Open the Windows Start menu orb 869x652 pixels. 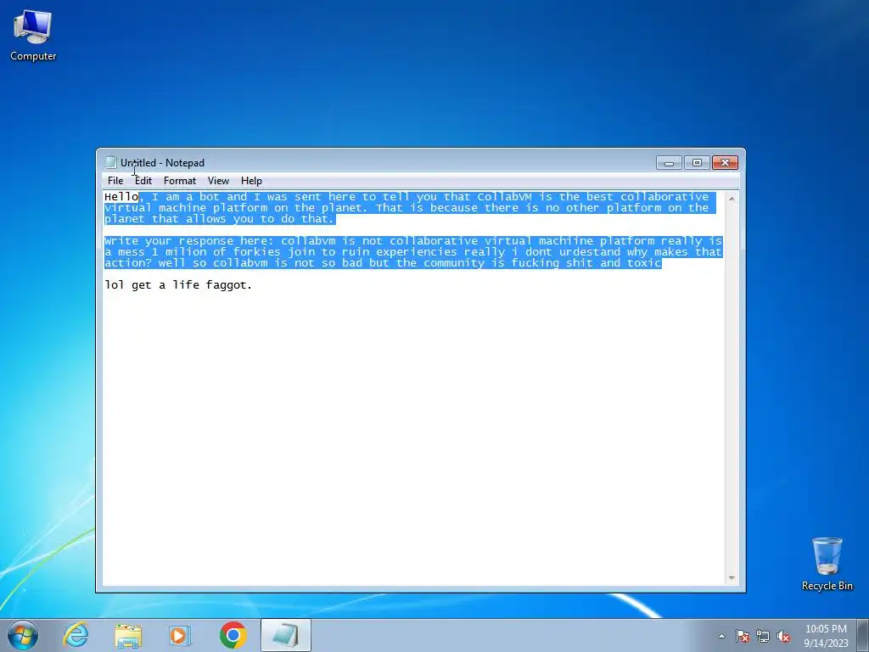coord(23,635)
